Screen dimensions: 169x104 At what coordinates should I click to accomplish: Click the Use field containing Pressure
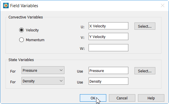[108, 71]
